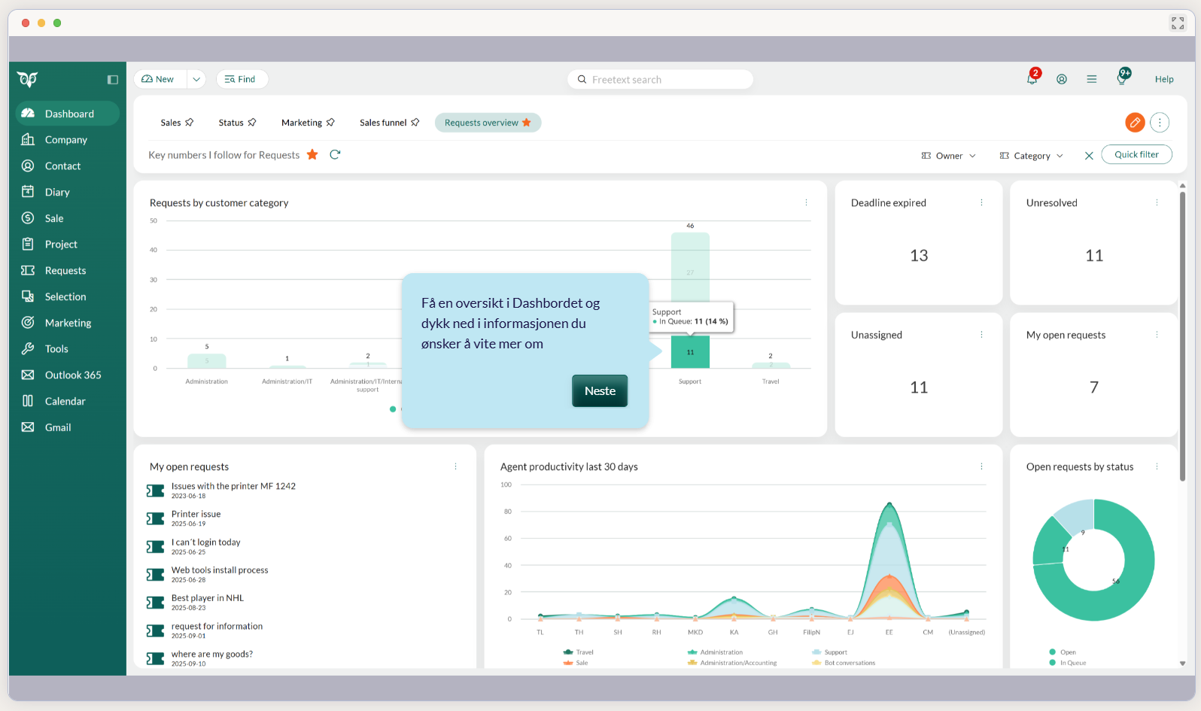1201x711 pixels.
Task: Open notifications bell with 2 badge
Action: [x=1032, y=78]
